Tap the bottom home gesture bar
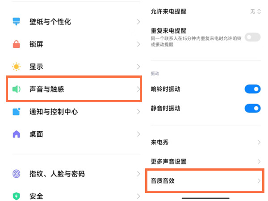This screenshot has height=201, width=268. pyautogui.click(x=205, y=198)
